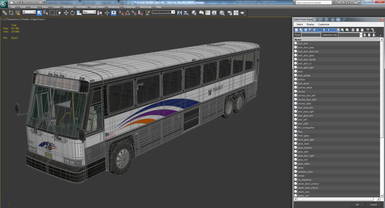385x208 pixels.
Task: Click the Unlink Selection tool
Action: [11, 13]
